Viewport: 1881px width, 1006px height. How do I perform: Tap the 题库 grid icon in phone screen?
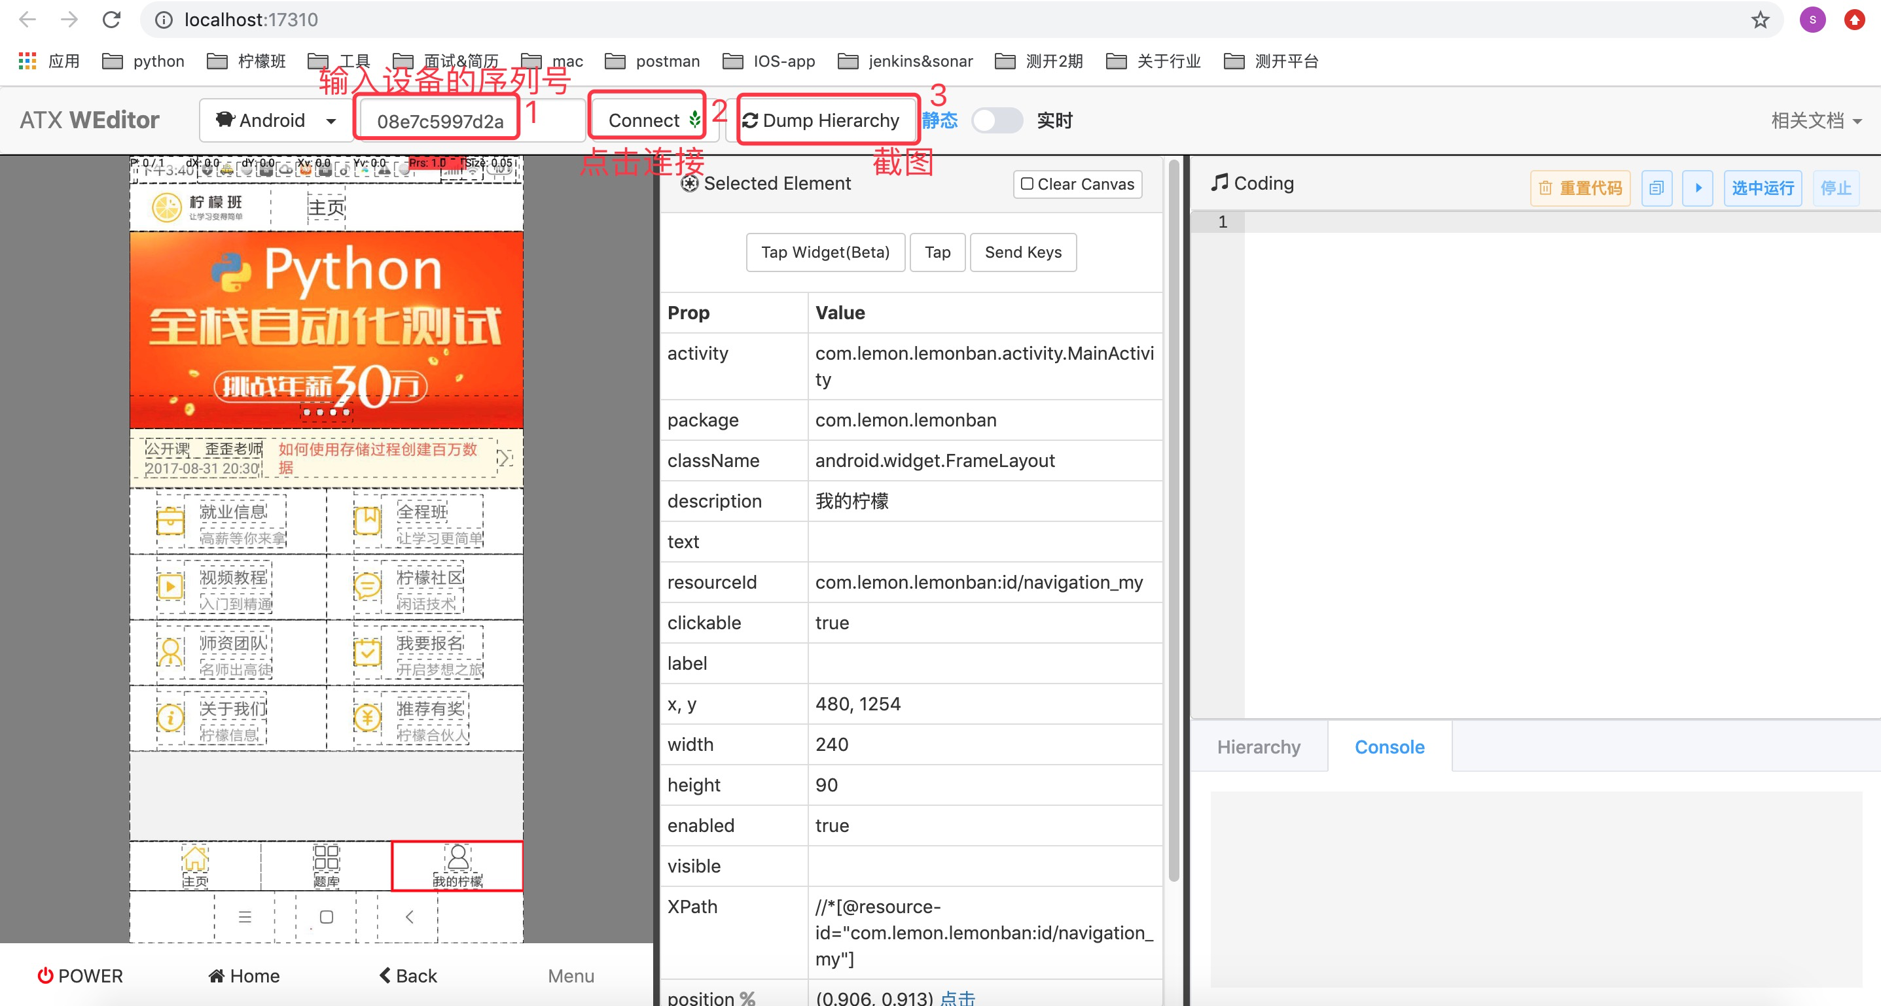click(326, 857)
